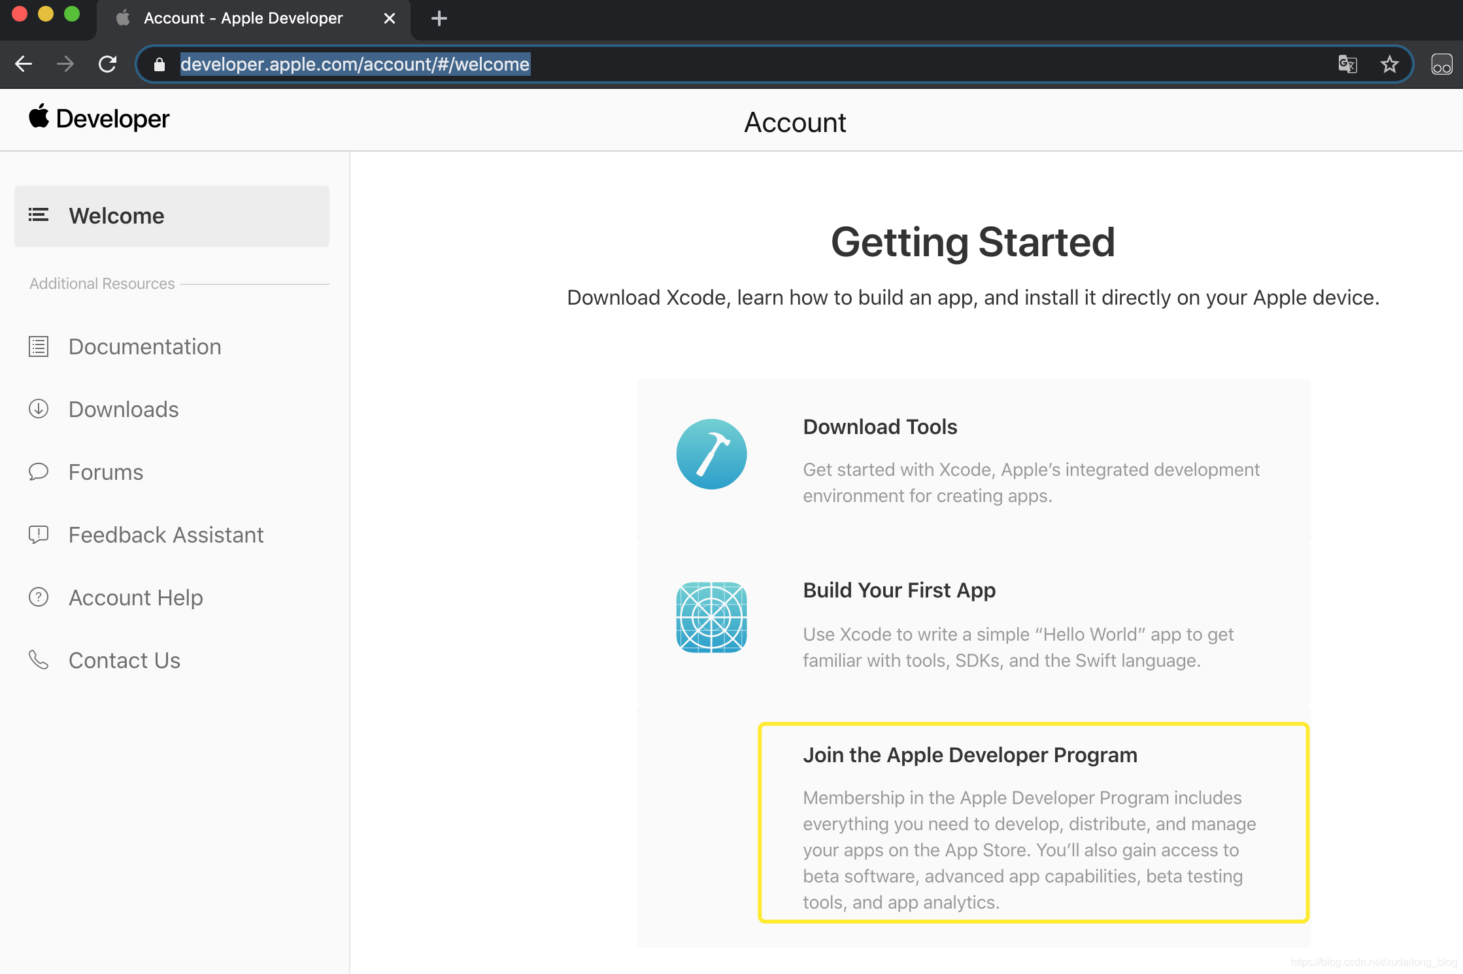View site info via the lock icon
This screenshot has height=974, width=1463.
159,64
